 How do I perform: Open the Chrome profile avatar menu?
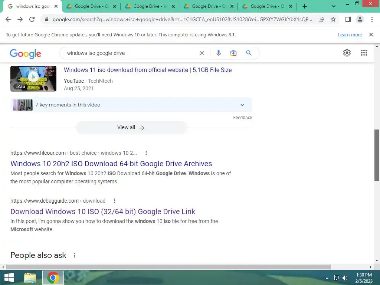pyautogui.click(x=360, y=19)
